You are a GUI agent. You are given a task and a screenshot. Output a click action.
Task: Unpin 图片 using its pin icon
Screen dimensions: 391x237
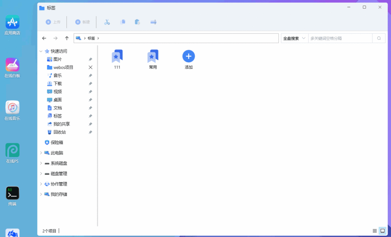90,59
